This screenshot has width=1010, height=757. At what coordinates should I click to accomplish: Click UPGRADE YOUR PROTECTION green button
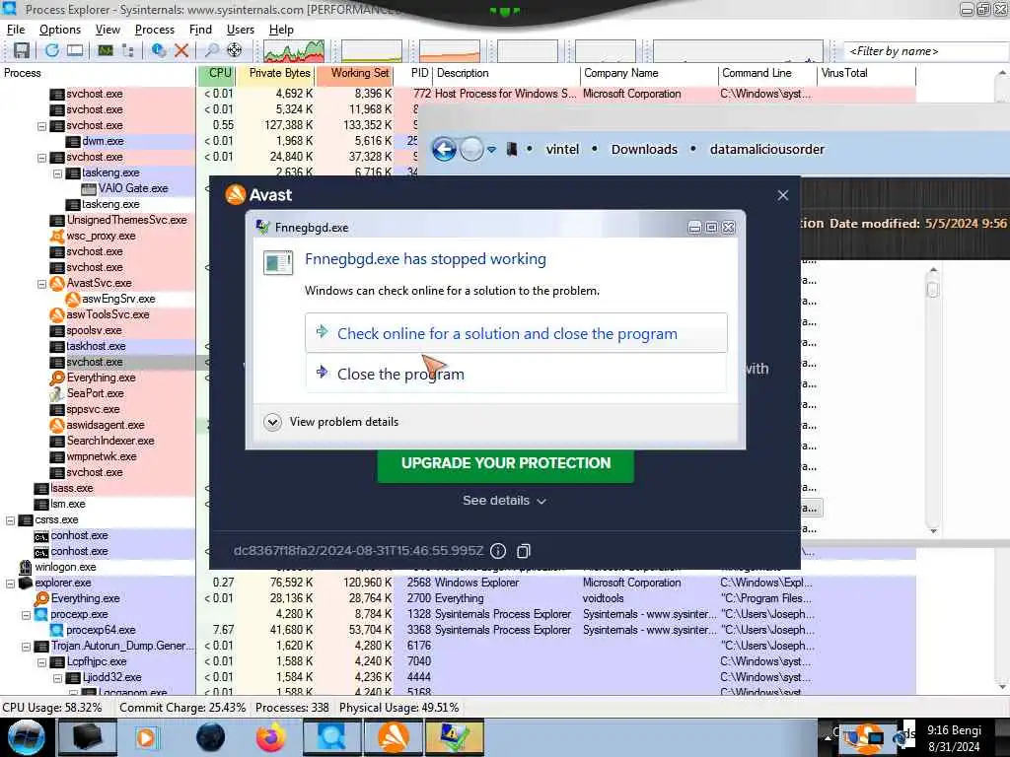pos(506,463)
